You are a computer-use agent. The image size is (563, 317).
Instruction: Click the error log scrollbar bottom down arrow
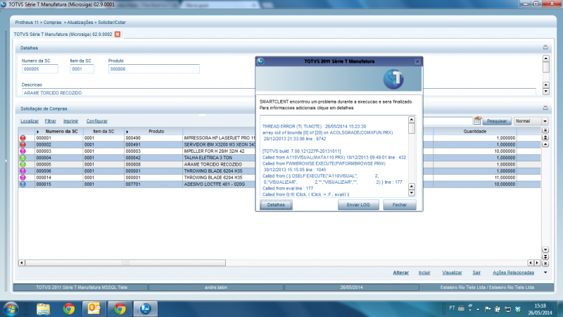click(x=412, y=193)
